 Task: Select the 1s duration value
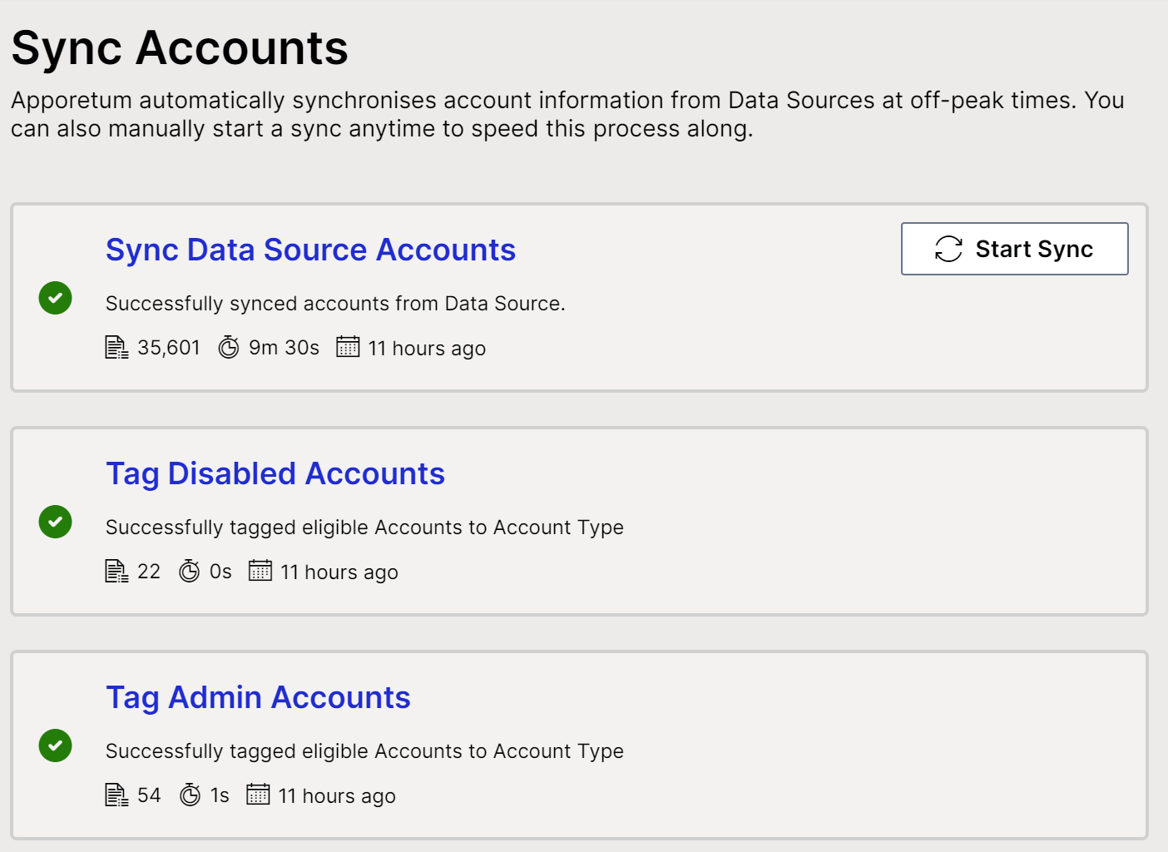220,795
